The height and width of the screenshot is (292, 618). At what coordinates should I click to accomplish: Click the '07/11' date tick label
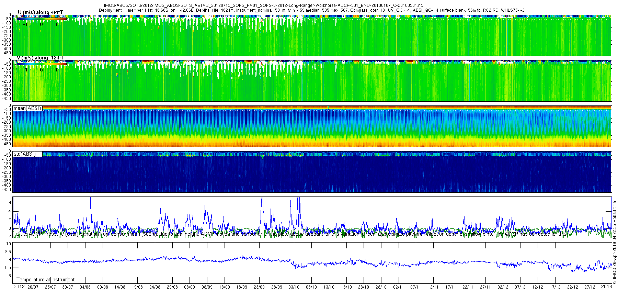point(416,287)
